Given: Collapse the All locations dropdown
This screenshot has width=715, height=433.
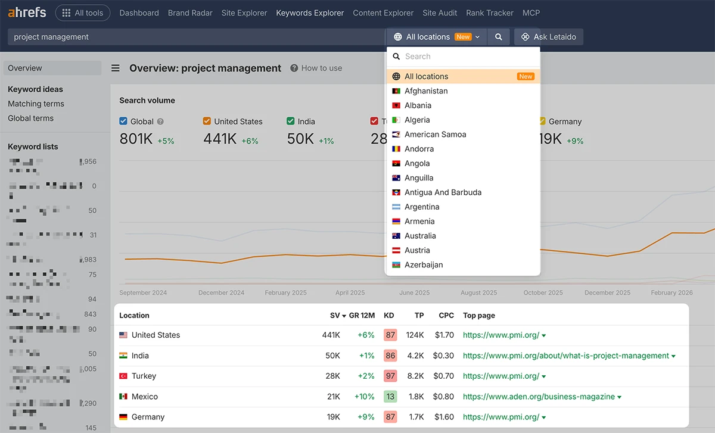Looking at the screenshot, I should click(437, 37).
